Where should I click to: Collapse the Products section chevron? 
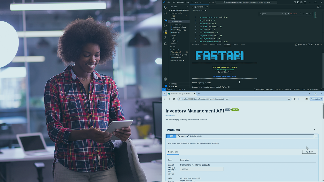[314, 130]
